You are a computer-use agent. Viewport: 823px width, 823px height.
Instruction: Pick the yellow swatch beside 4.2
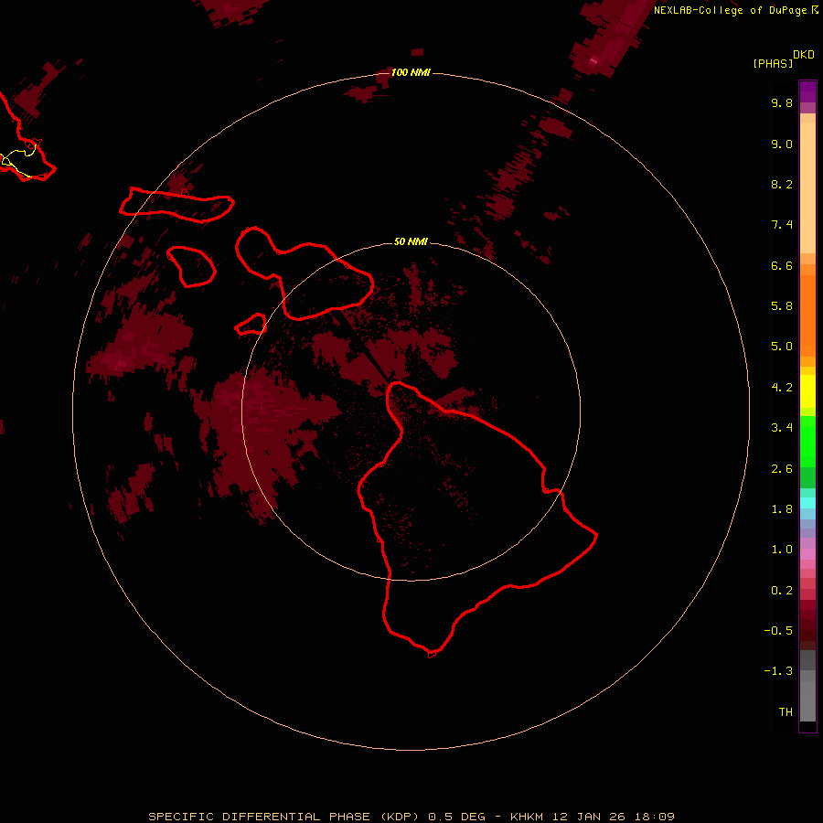(807, 391)
